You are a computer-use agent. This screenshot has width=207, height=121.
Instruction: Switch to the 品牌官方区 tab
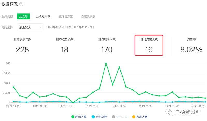click(x=66, y=16)
